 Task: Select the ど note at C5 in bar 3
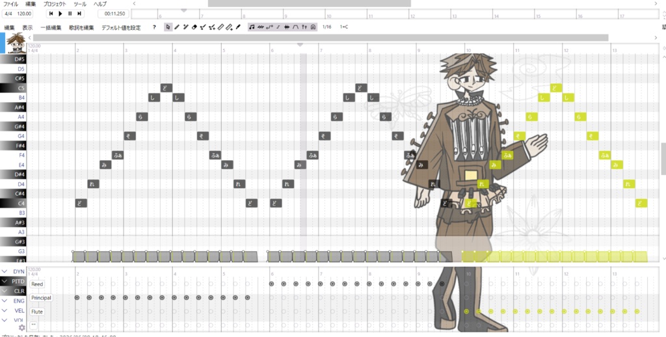(x=166, y=88)
